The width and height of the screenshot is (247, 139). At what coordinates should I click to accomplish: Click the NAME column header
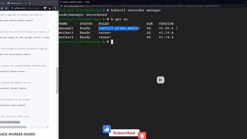[x=63, y=24]
